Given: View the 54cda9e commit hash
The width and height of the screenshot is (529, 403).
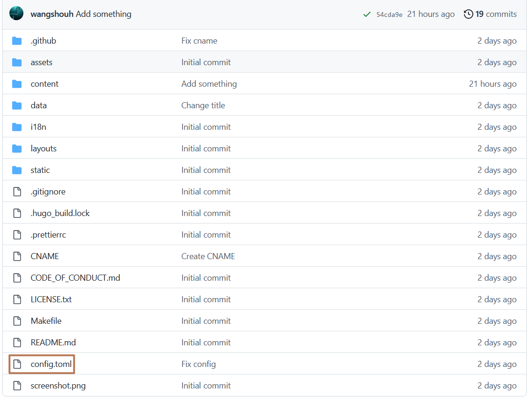Looking at the screenshot, I should (x=389, y=14).
